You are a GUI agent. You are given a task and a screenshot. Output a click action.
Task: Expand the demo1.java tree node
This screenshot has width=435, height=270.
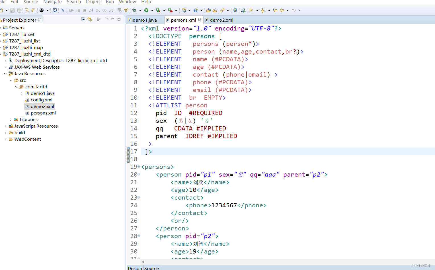point(21,93)
